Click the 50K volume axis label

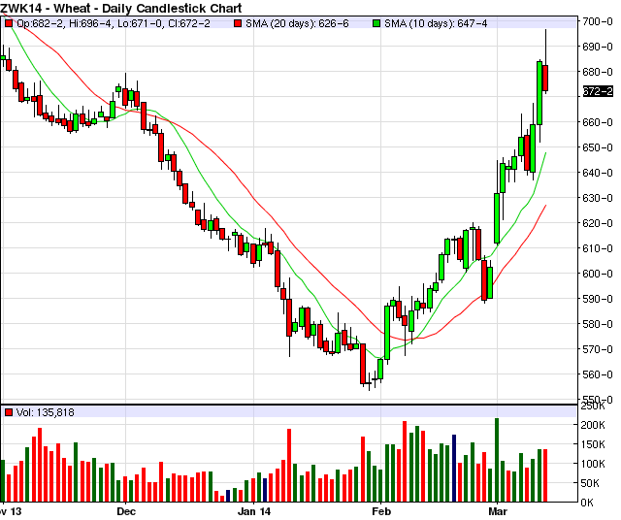pos(593,483)
